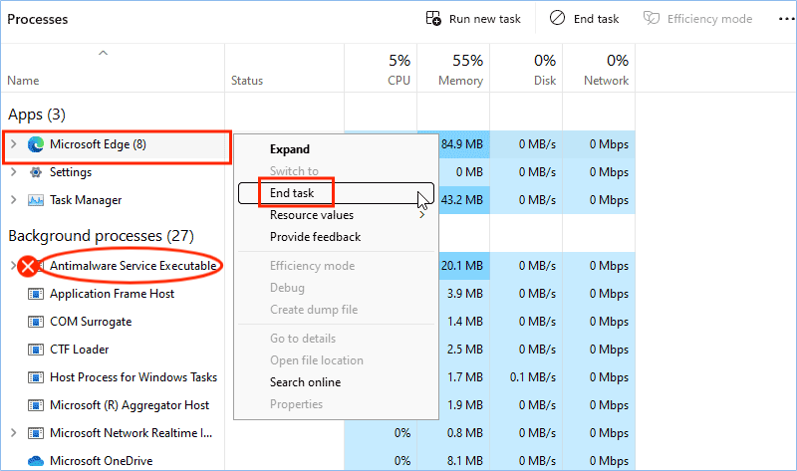Click the Run new task icon
This screenshot has height=471, width=797.
(x=433, y=18)
